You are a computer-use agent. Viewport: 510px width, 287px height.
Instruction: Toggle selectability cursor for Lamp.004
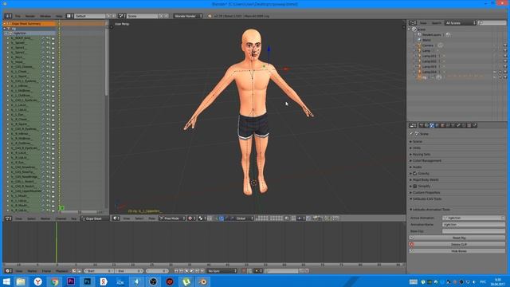click(x=500, y=72)
